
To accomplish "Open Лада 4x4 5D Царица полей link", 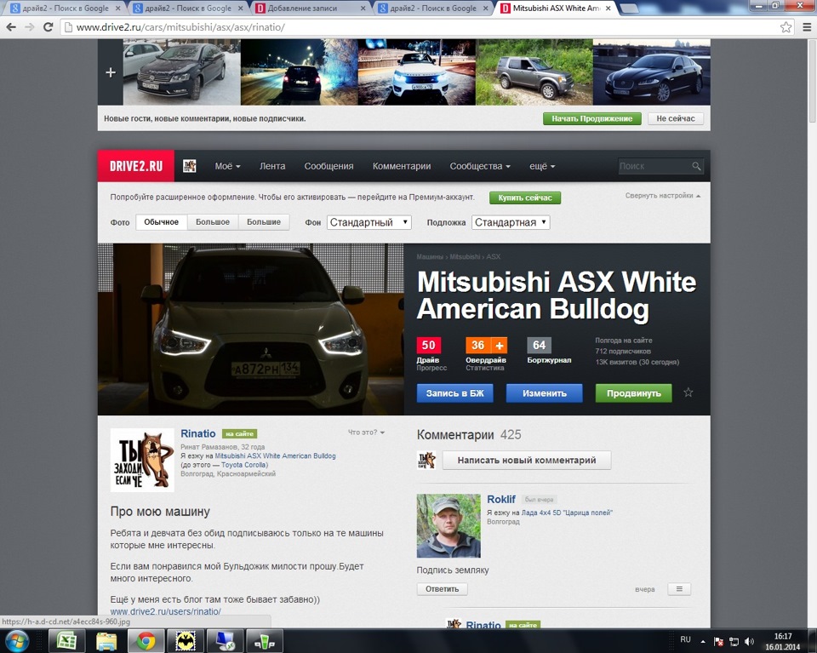I will [x=567, y=513].
